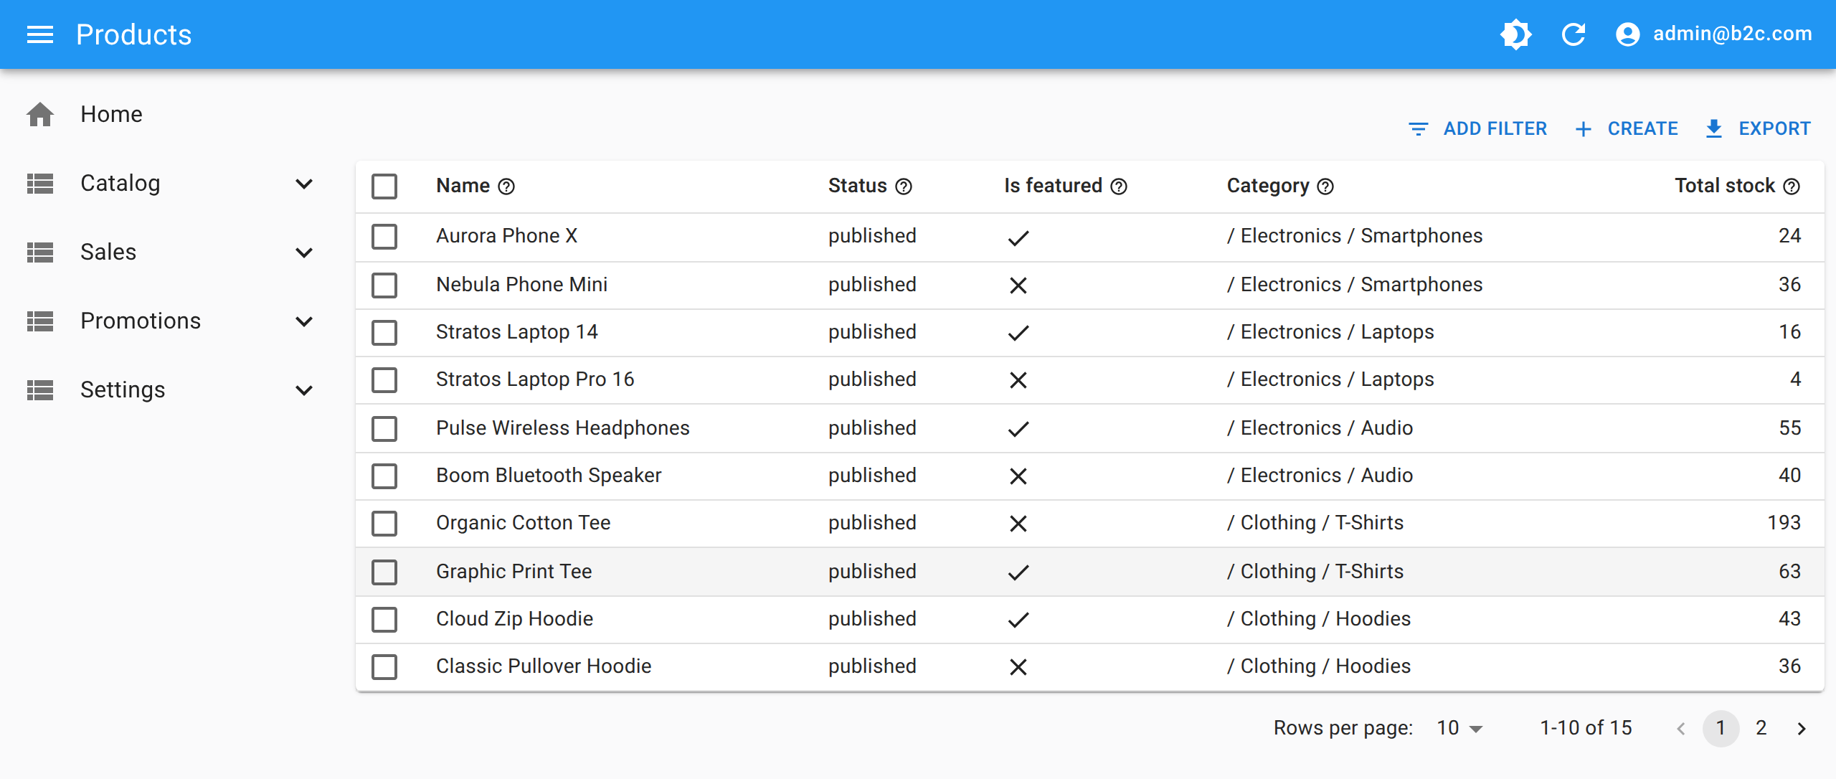Open the admin user profile icon
The height and width of the screenshot is (779, 1836).
[x=1628, y=34]
